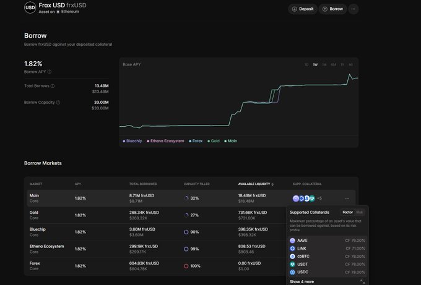421x285 pixels.
Task: Click the 33.00M borrow capacity value
Action: tap(101, 103)
